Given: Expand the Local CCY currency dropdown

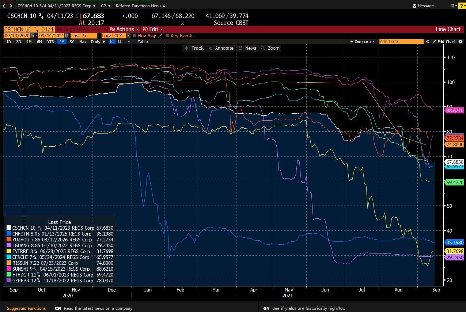Looking at the screenshot, I should (128, 36).
